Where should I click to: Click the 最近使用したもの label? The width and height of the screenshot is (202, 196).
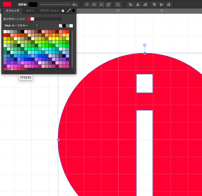(x=14, y=19)
